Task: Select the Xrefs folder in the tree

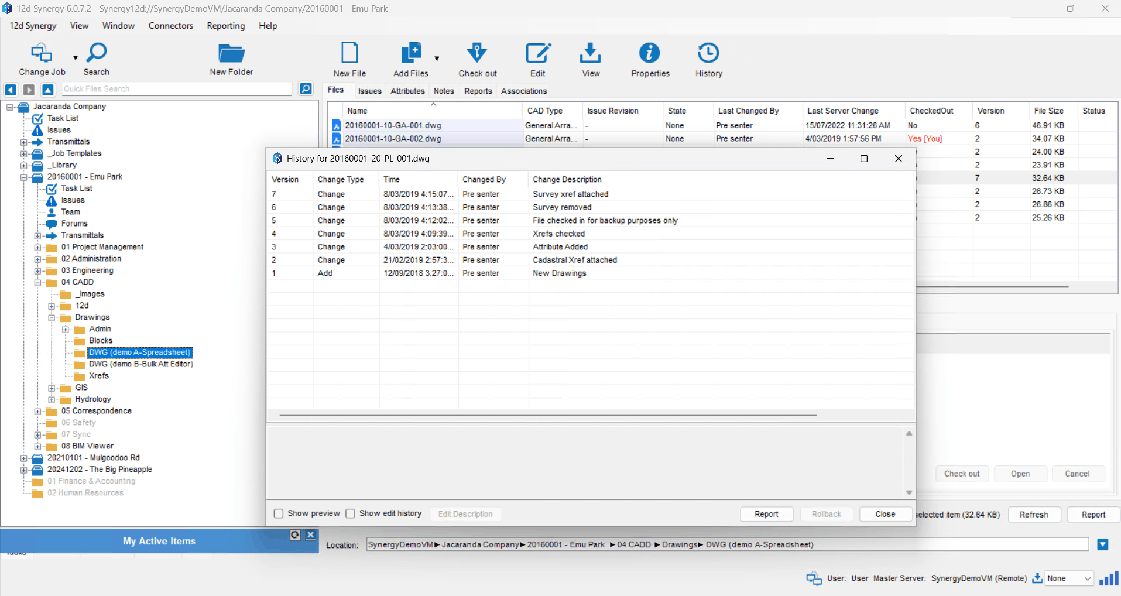Action: point(99,376)
